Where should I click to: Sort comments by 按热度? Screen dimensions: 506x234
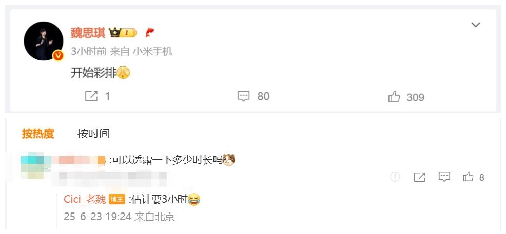38,133
